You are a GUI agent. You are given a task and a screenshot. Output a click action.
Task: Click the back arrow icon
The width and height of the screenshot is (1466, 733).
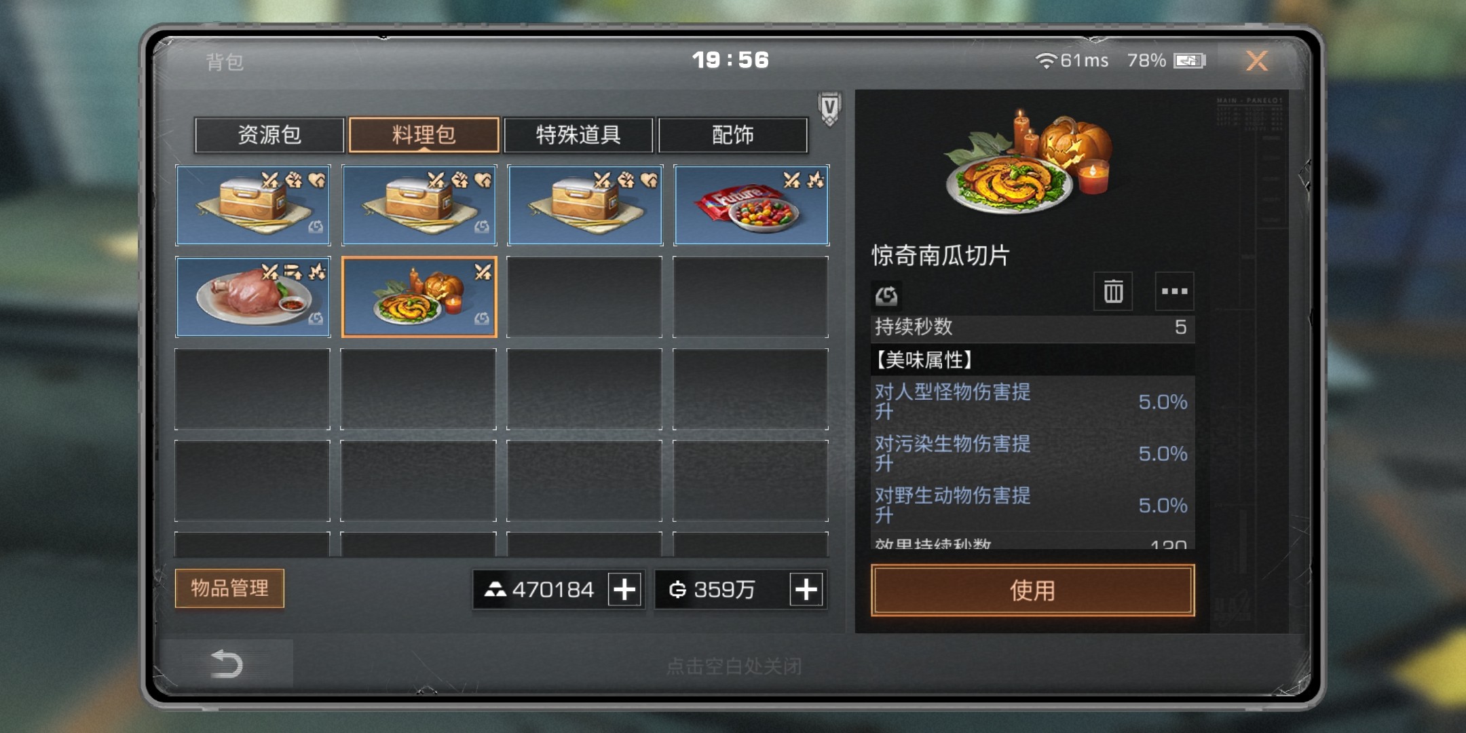(x=227, y=664)
